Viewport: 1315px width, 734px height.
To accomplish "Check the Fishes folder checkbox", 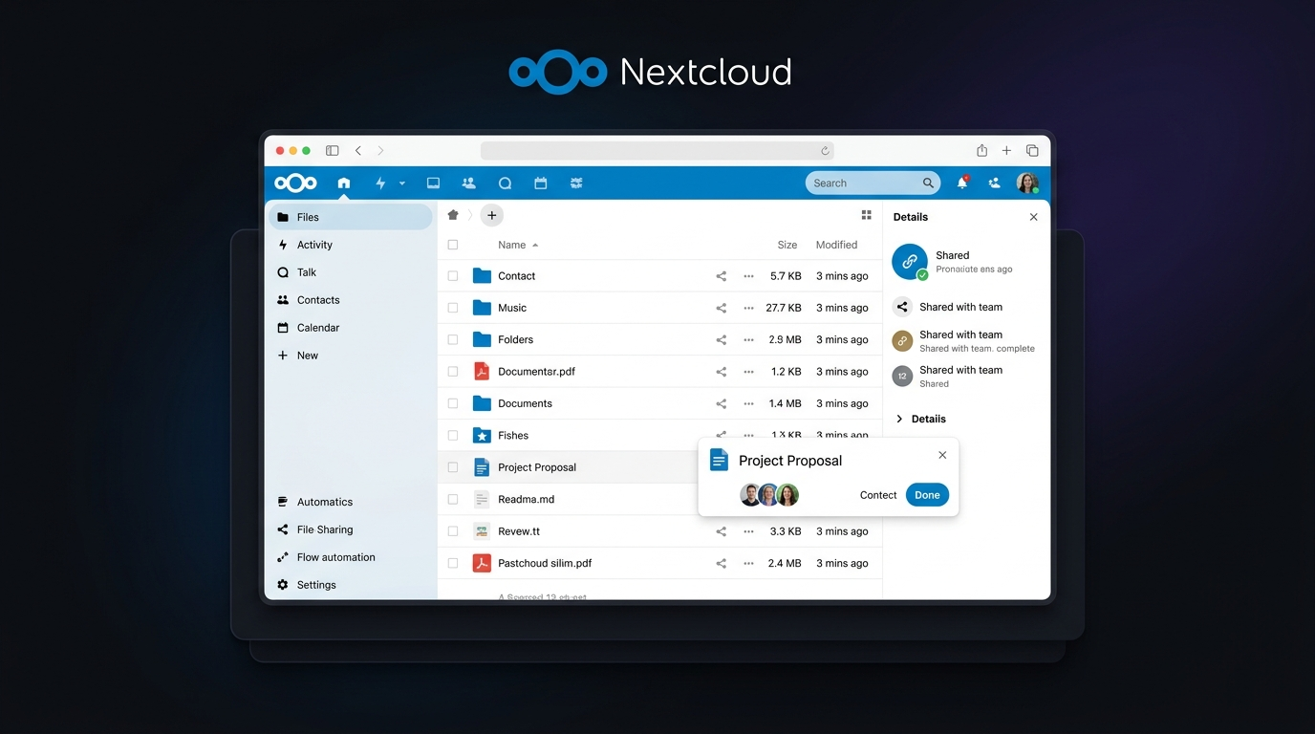I will click(x=453, y=435).
